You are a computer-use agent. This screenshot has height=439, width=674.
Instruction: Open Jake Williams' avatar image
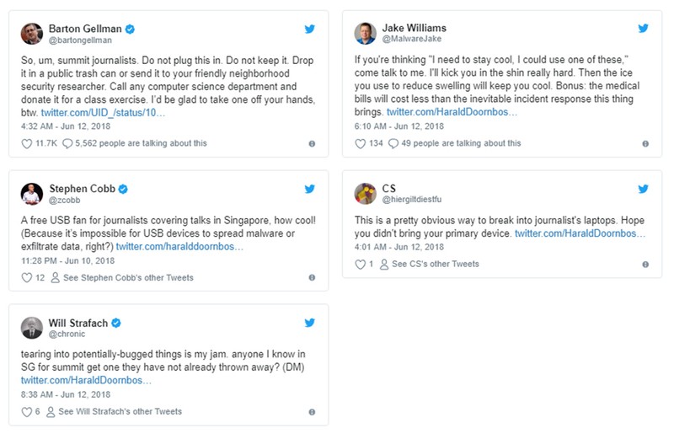(365, 34)
